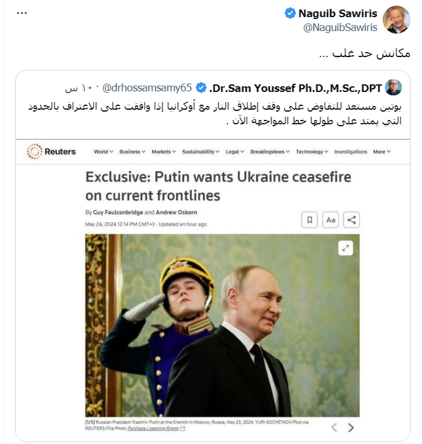Expand the World dropdown menu
This screenshot has width=422, height=444.
coord(103,152)
